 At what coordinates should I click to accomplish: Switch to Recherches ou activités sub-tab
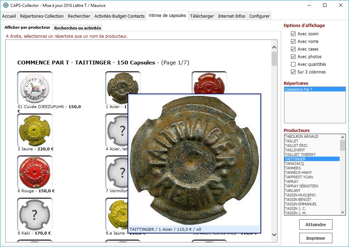(x=77, y=28)
